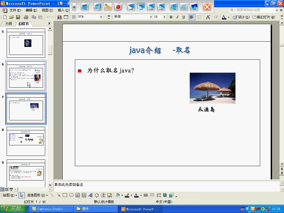This screenshot has width=284, height=213.
Task: Apply line color with brush icon
Action: click(127, 195)
